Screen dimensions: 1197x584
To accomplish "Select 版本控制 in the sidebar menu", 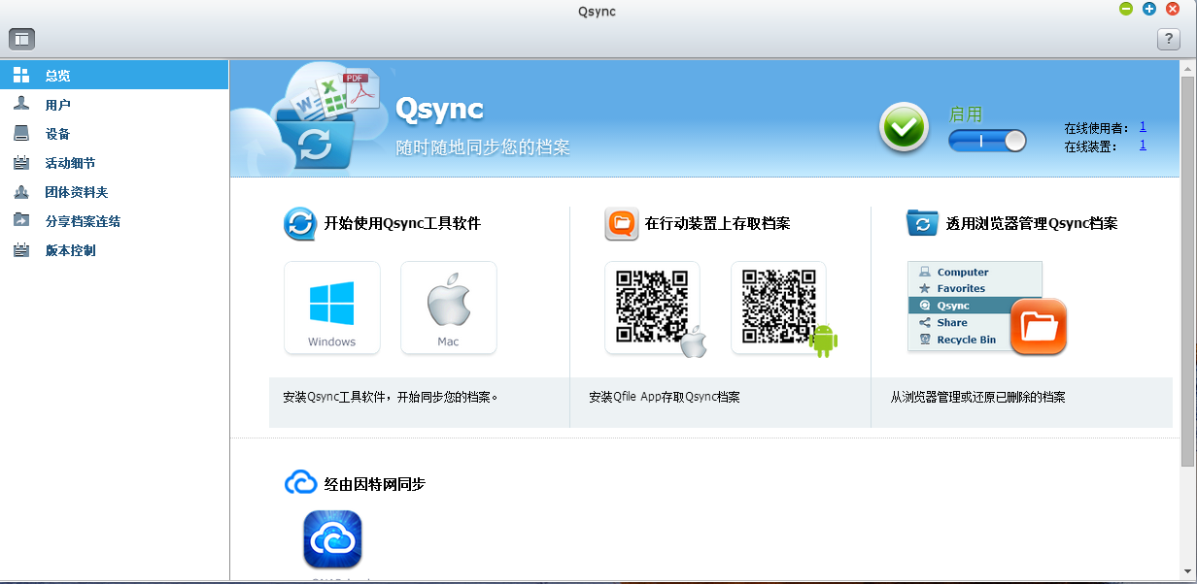I will point(114,250).
